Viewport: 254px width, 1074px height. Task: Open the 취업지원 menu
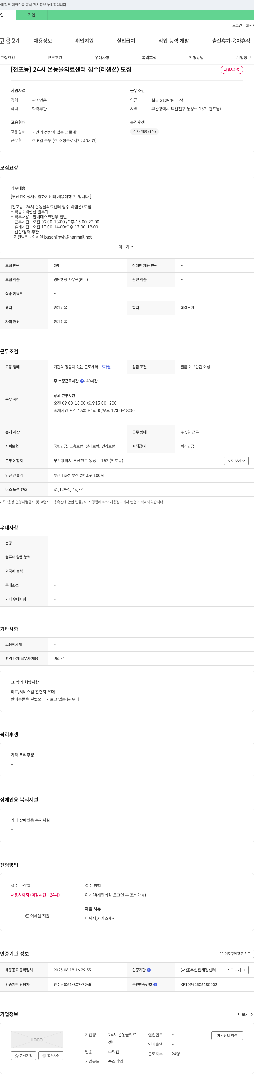(x=84, y=41)
